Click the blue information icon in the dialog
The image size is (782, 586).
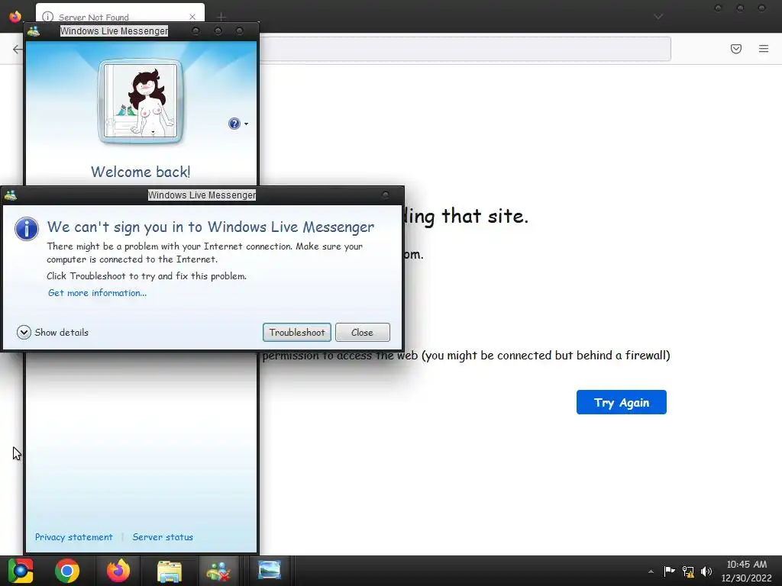coord(27,229)
